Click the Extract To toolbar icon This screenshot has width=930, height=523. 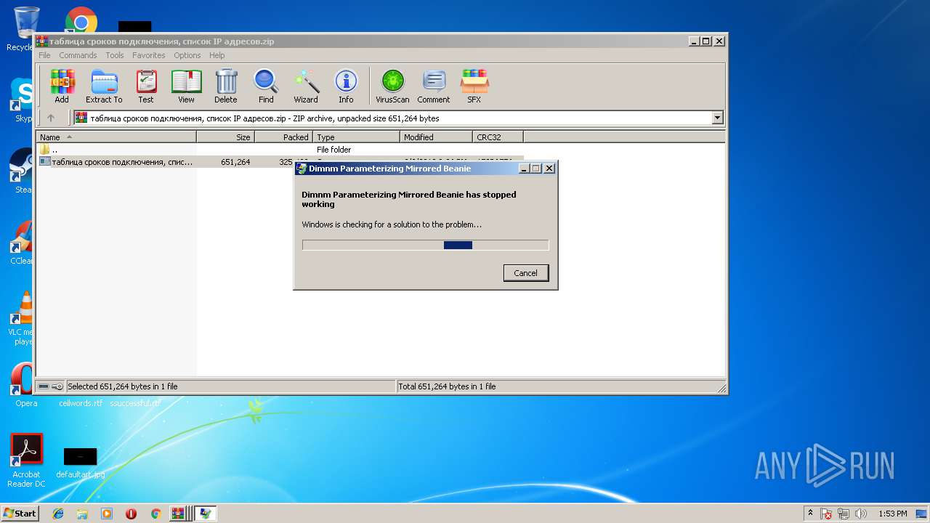pos(104,86)
